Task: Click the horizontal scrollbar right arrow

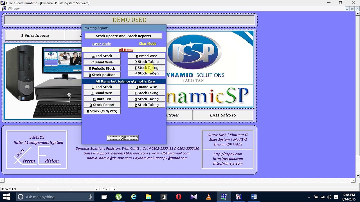Action: pyautogui.click(x=354, y=180)
